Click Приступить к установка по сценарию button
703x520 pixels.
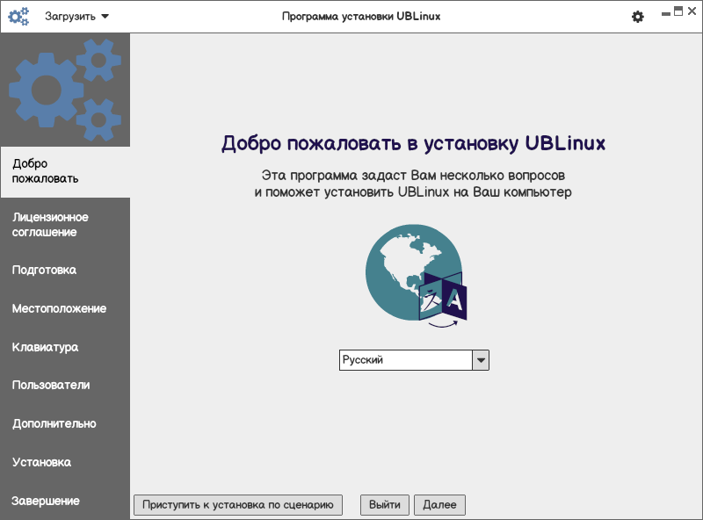click(238, 505)
